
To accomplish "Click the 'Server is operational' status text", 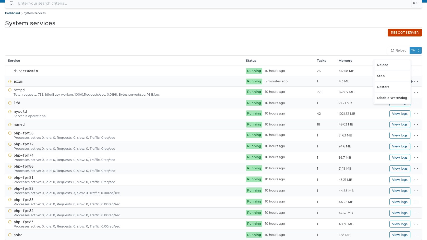I will click(x=30, y=116).
